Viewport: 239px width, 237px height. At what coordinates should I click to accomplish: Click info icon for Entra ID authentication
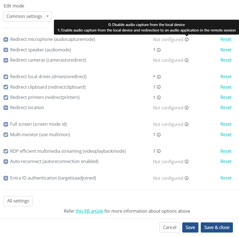(x=187, y=178)
